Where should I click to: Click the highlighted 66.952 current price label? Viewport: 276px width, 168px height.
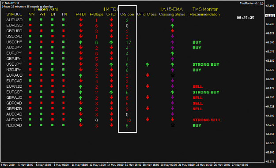click(270, 15)
